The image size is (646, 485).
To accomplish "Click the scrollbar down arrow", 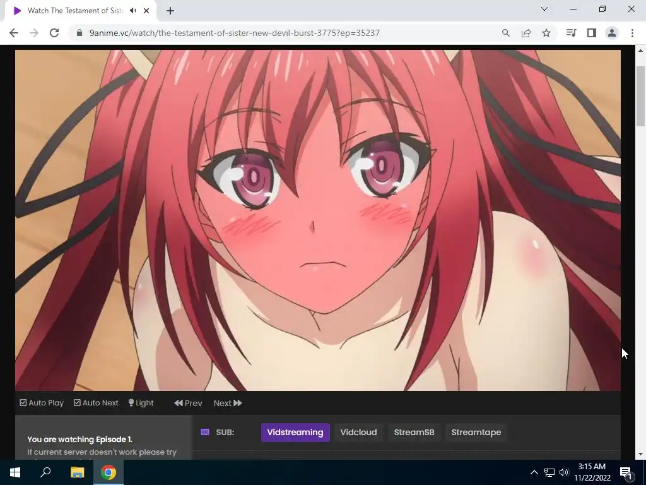I will click(640, 454).
